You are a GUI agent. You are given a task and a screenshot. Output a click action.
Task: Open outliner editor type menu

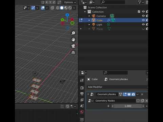point(84,2)
